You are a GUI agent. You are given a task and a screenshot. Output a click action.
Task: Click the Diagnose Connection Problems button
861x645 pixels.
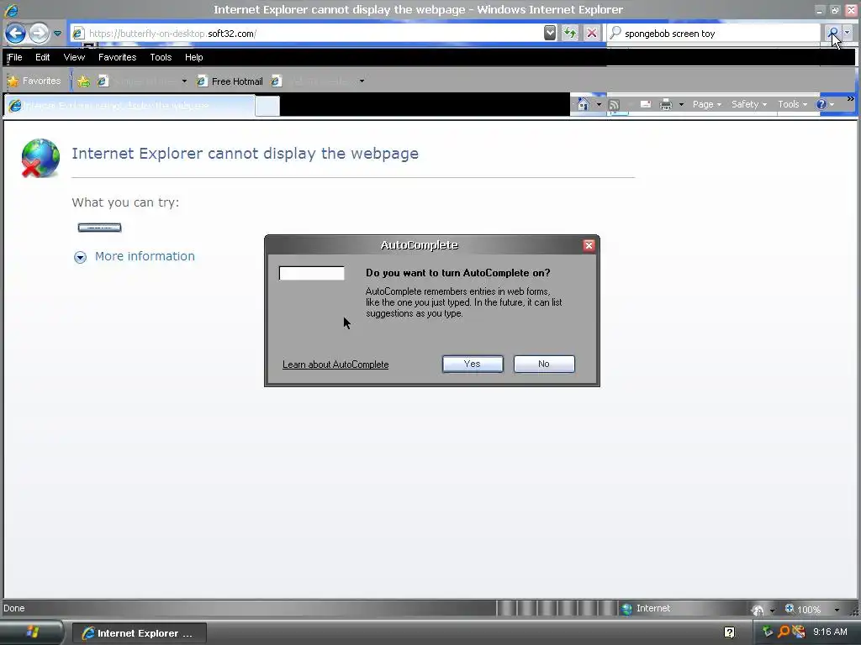99,228
